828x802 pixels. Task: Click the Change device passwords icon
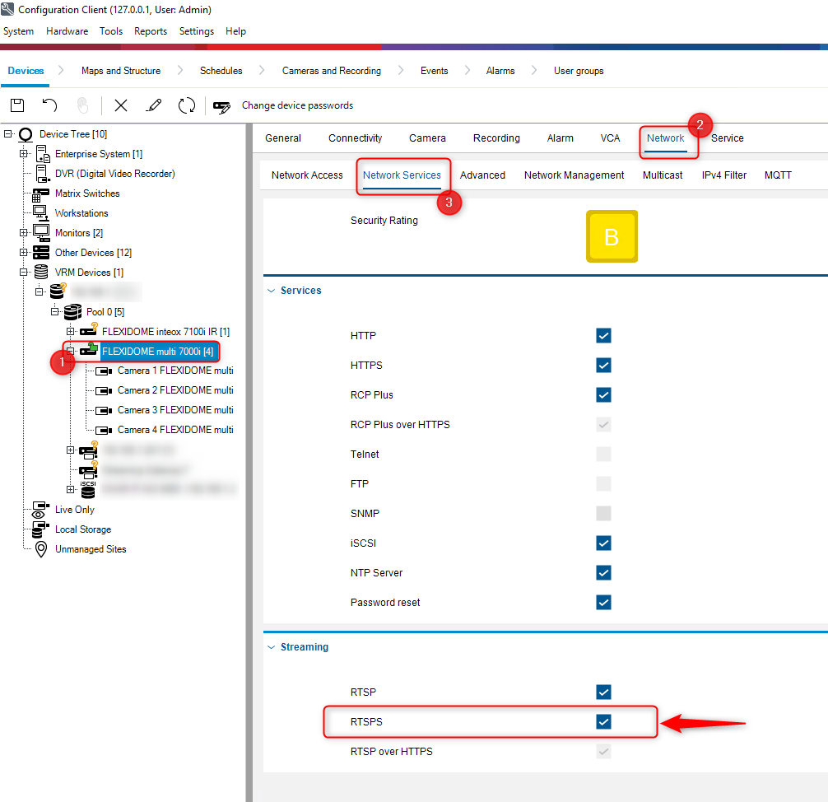click(x=221, y=106)
